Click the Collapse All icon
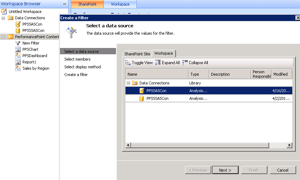Image resolution: width=300 pixels, height=180 pixels. pos(185,62)
